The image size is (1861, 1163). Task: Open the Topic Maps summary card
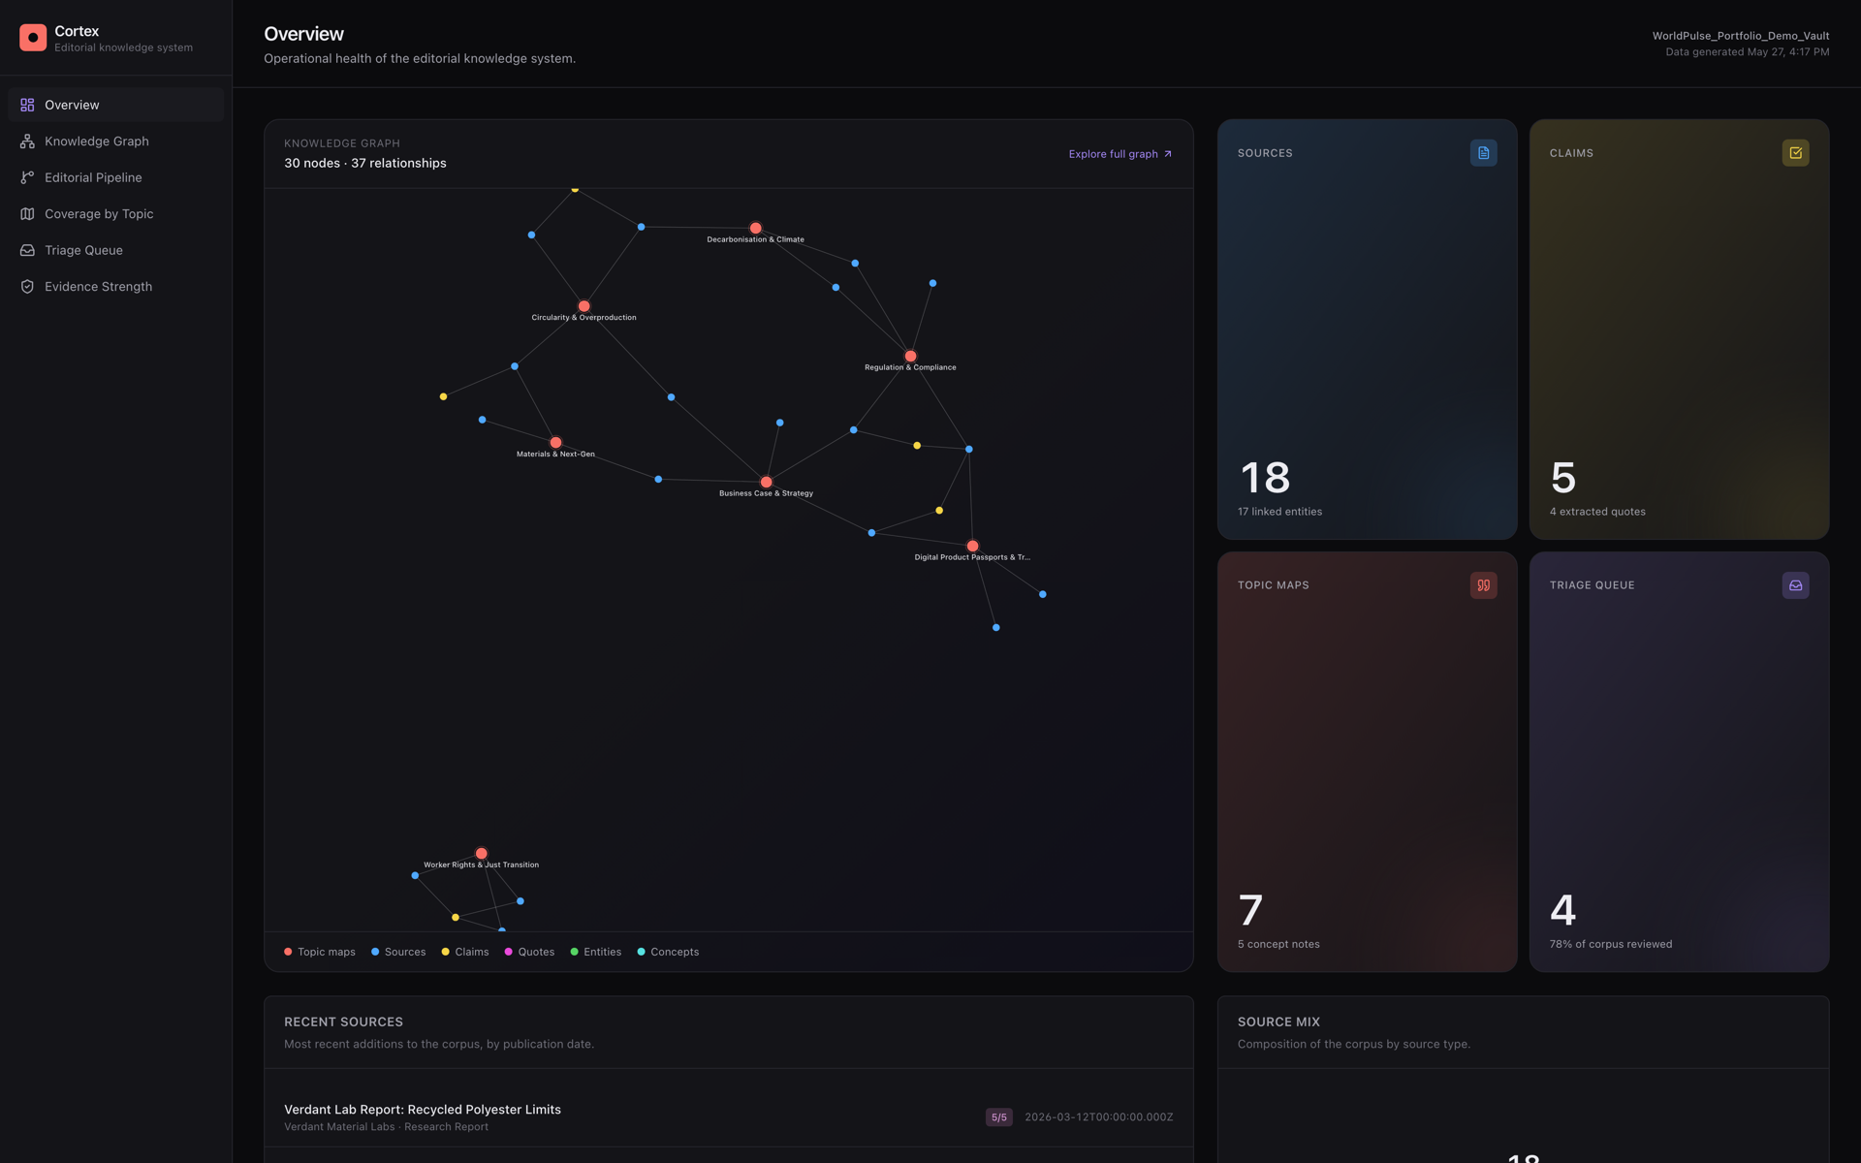pos(1367,762)
